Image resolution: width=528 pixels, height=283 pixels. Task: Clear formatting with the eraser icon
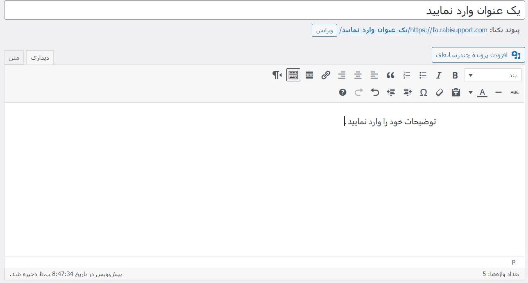[x=440, y=92]
